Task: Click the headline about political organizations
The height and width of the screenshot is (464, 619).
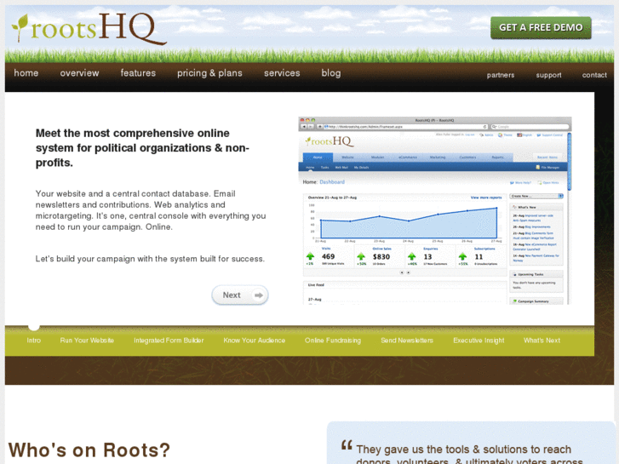Action: tap(142, 147)
